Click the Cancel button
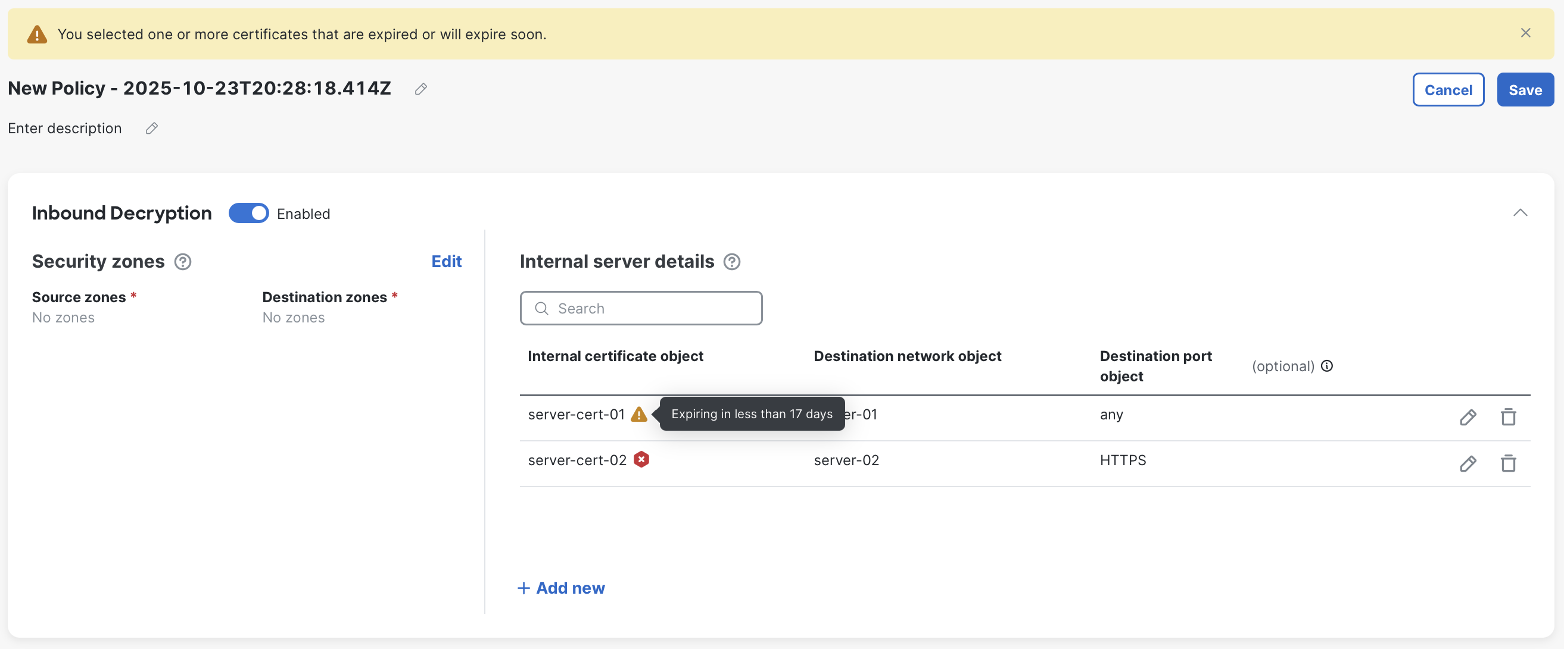 tap(1448, 89)
